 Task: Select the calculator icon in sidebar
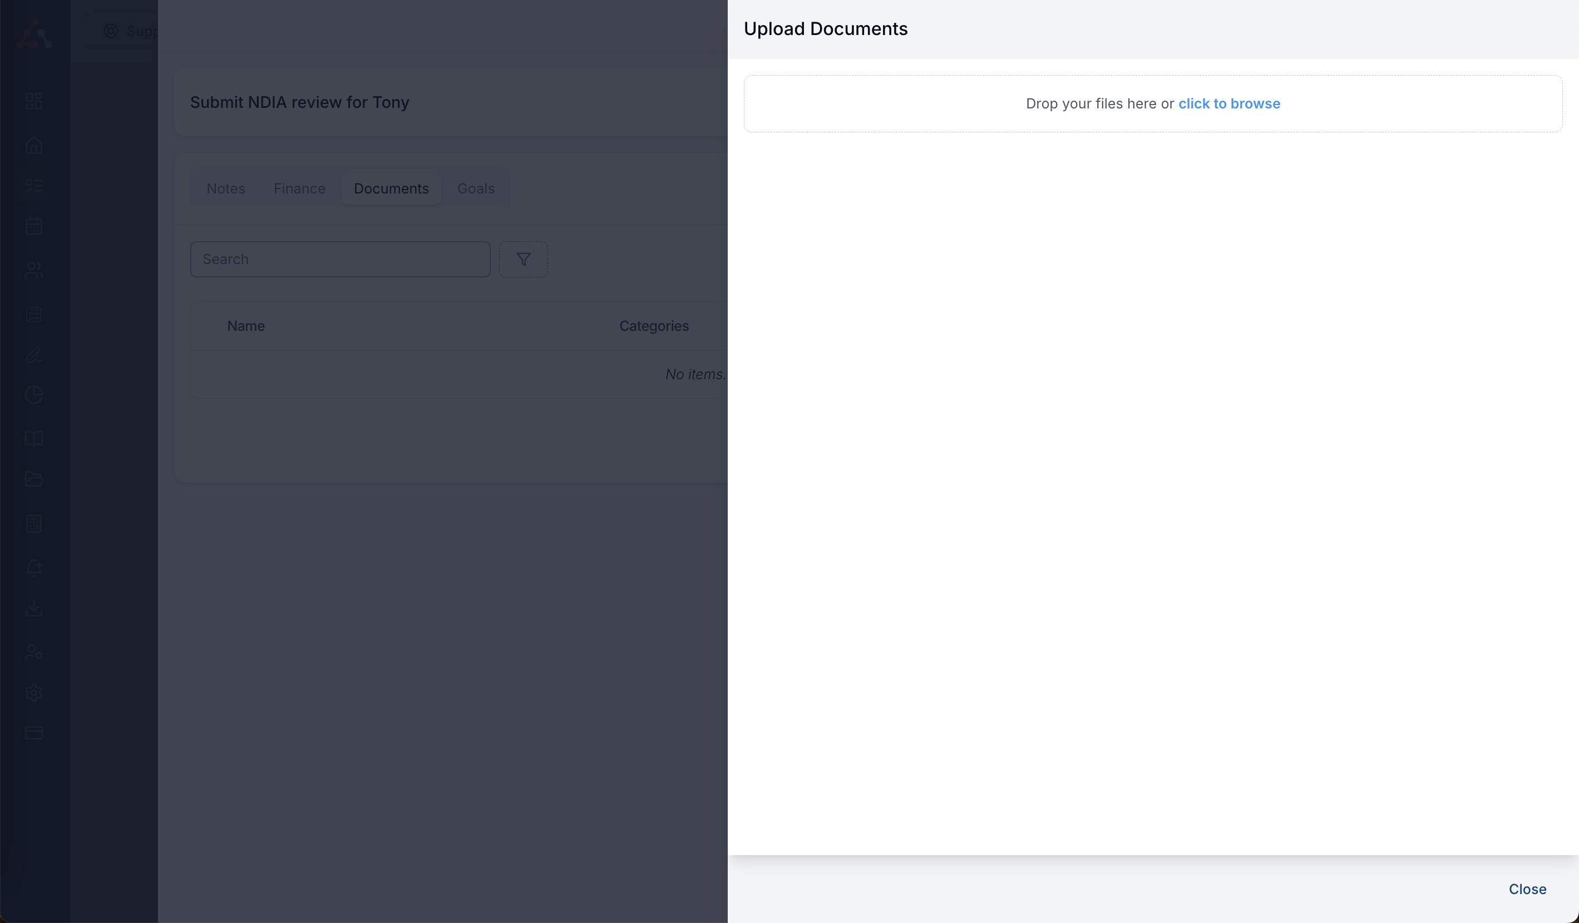click(x=34, y=524)
